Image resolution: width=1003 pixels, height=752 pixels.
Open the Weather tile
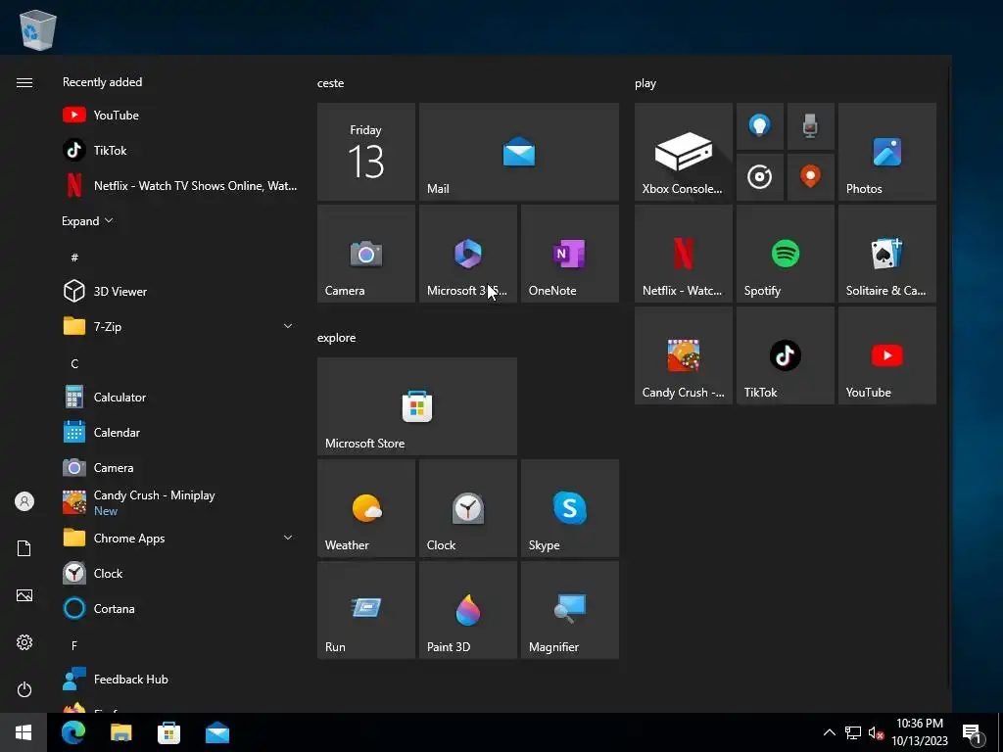(366, 508)
